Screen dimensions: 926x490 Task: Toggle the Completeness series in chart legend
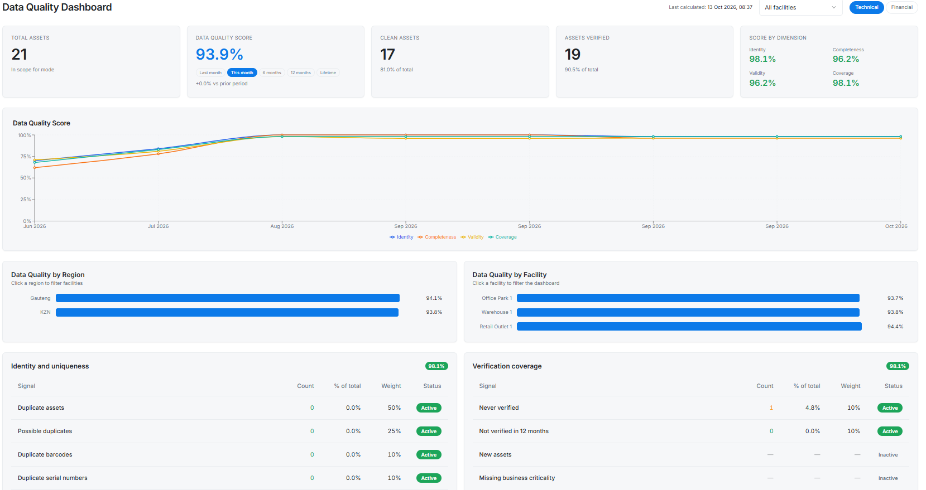pyautogui.click(x=436, y=237)
